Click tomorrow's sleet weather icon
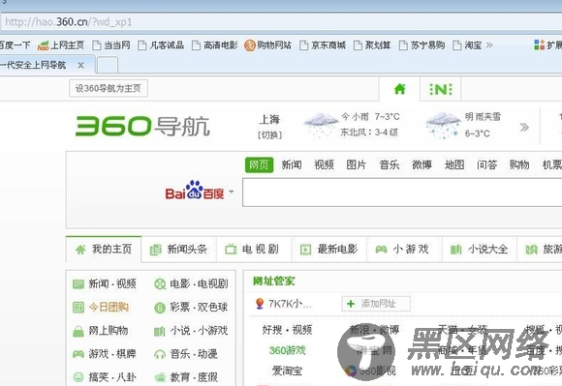The image size is (562, 386). click(x=443, y=125)
